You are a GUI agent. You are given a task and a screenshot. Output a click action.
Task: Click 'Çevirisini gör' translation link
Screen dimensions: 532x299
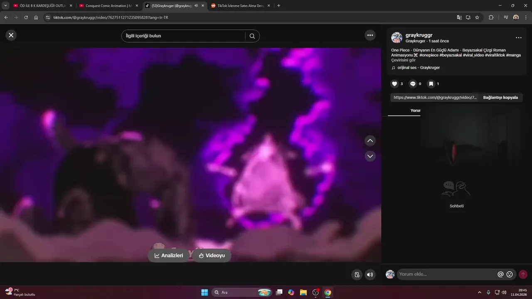(x=403, y=60)
